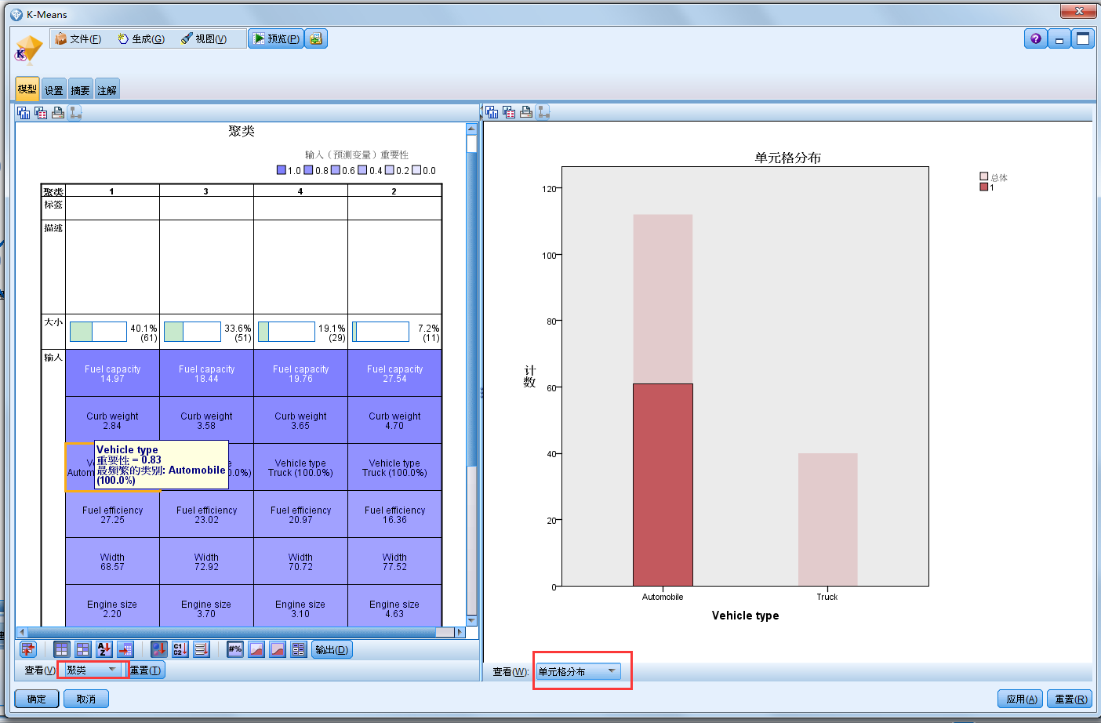Click the scroll-down arrow of cluster panel
The height and width of the screenshot is (723, 1101).
[471, 620]
